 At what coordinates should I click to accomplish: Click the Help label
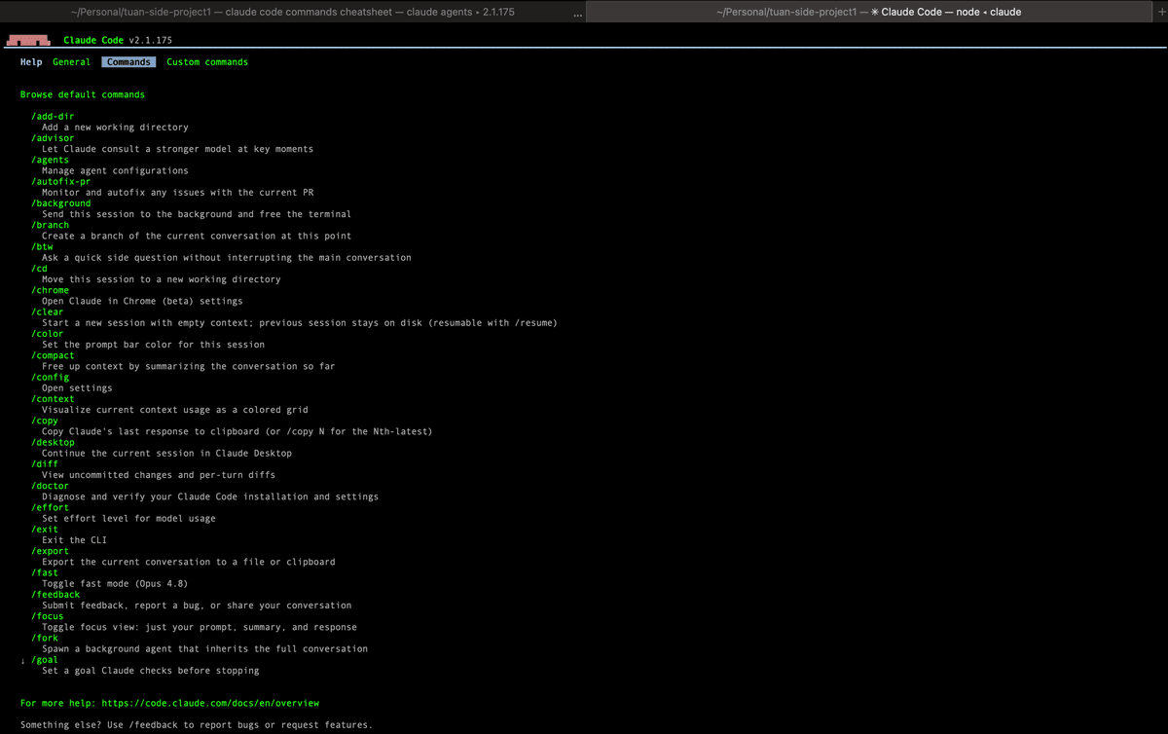[31, 62]
